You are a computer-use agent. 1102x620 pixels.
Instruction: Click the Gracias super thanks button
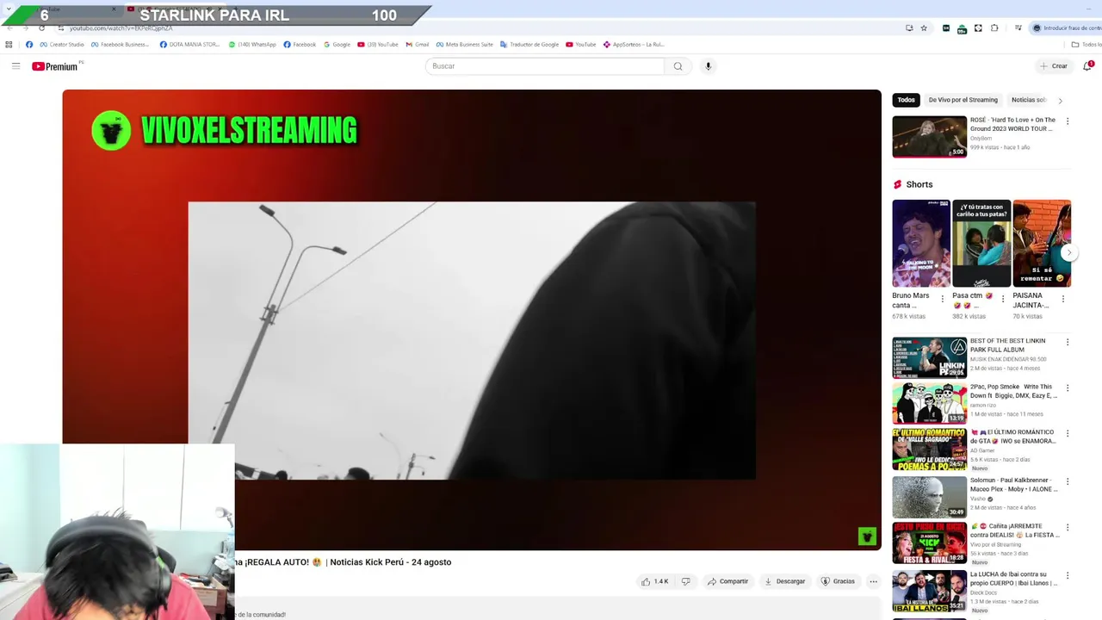point(838,581)
